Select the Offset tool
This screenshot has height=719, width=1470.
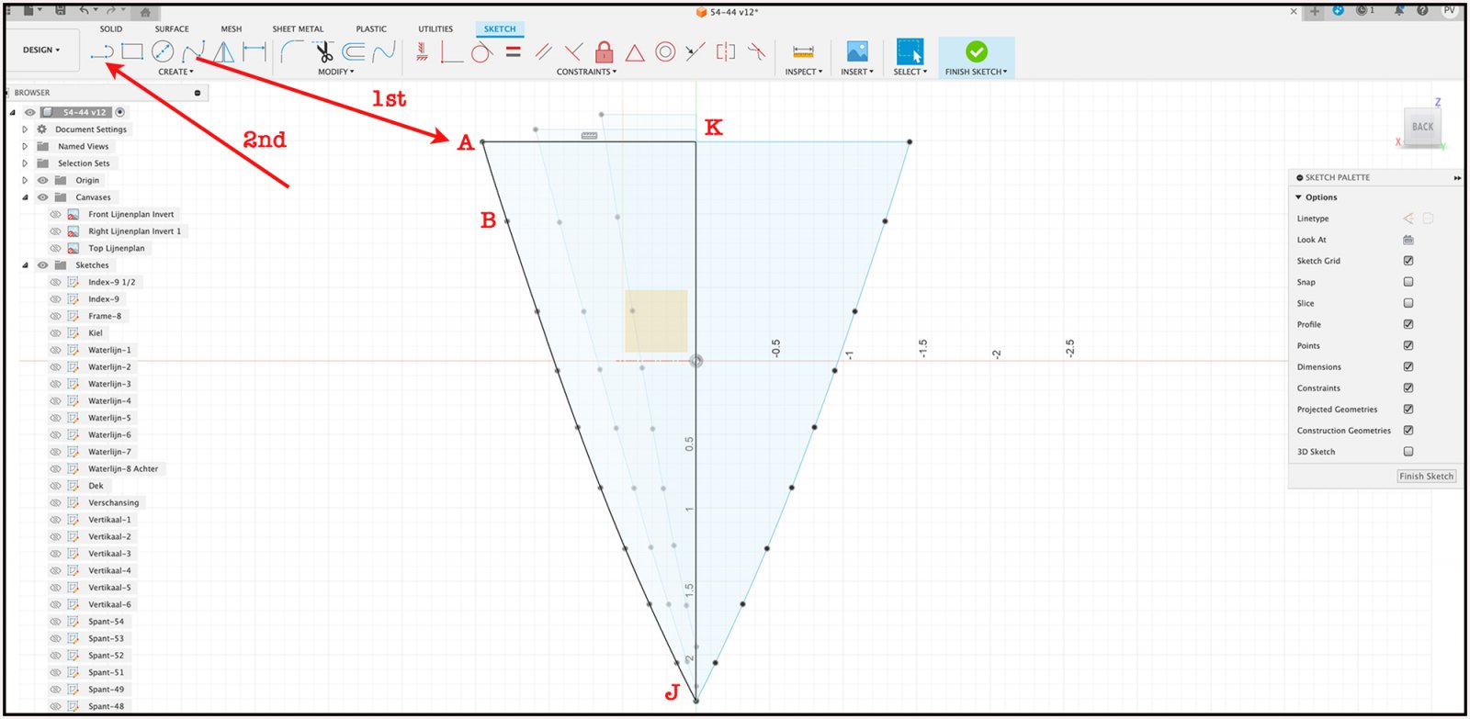pos(354,51)
